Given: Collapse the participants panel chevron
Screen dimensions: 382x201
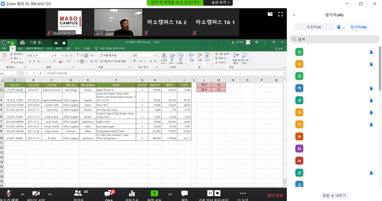Looking at the screenshot, I should click(x=294, y=15).
